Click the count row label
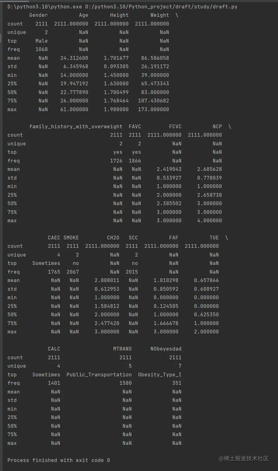Screen dimensions: 278x471 click(15, 24)
